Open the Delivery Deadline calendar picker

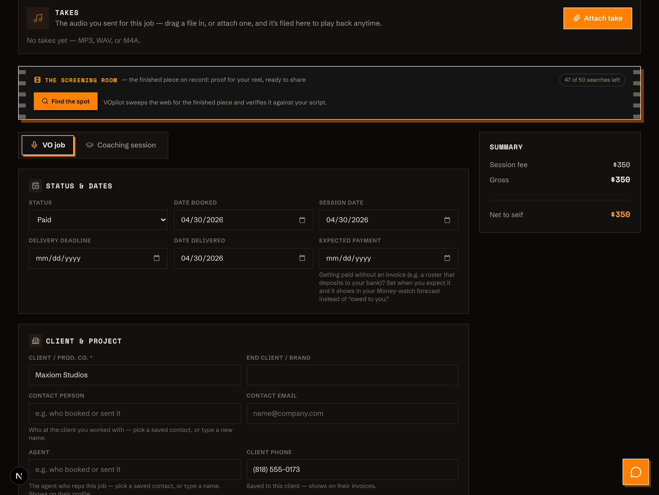click(157, 258)
